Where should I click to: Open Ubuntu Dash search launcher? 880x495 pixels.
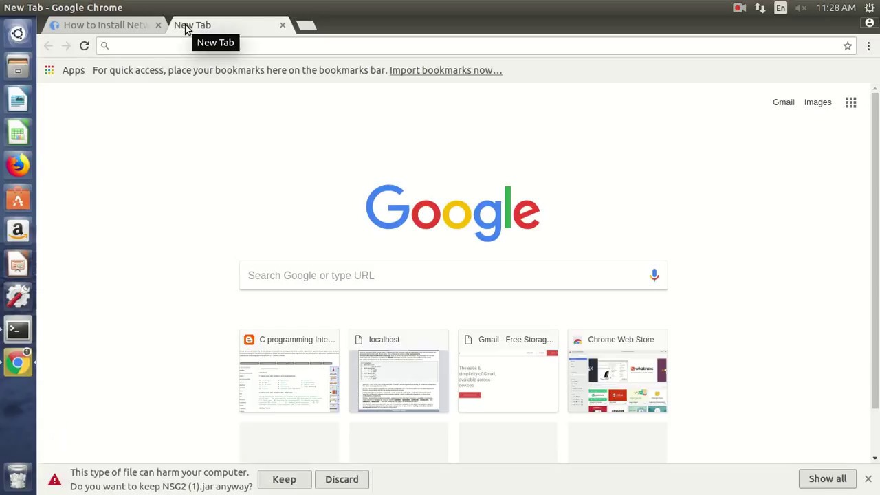(x=18, y=33)
